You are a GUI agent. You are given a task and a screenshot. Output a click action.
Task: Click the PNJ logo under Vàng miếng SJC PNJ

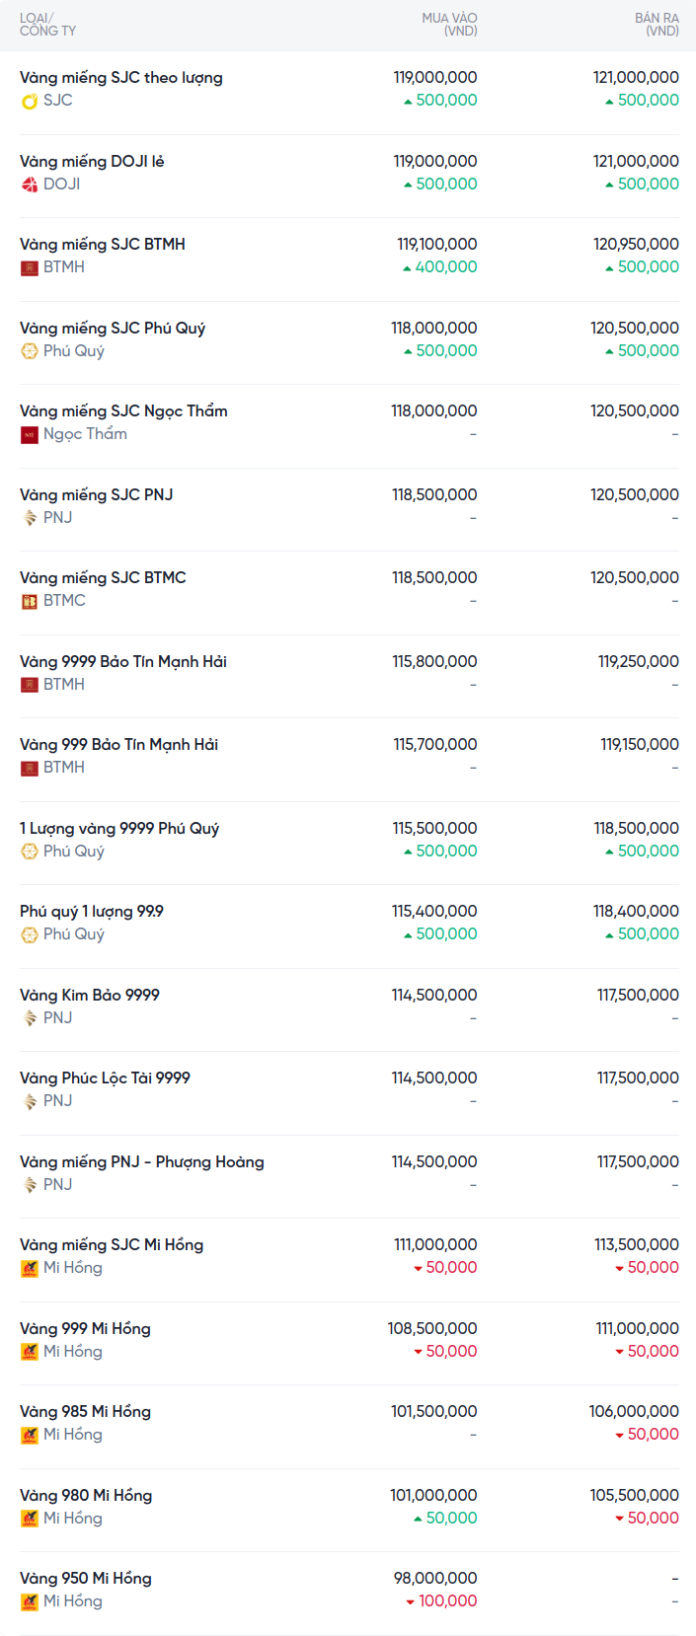coord(30,518)
